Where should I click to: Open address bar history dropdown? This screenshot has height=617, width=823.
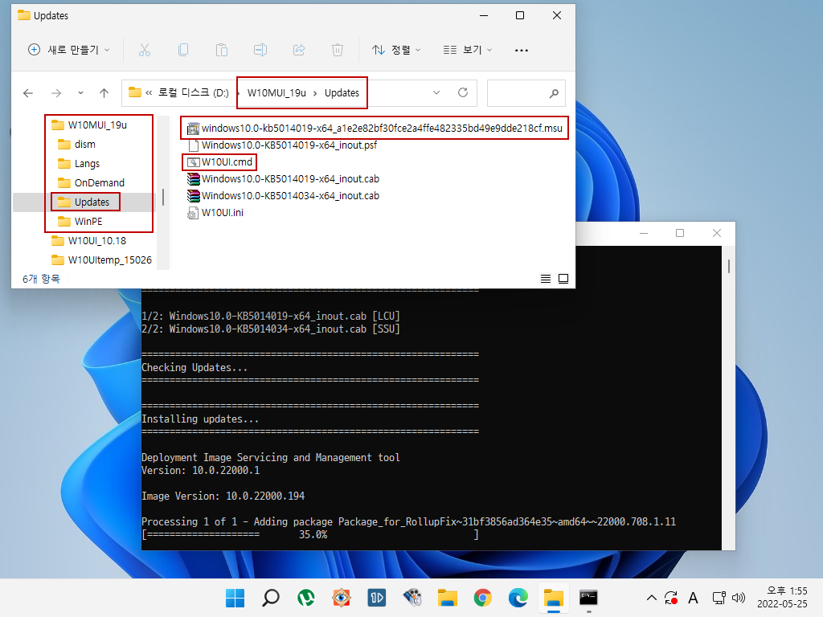coord(436,92)
